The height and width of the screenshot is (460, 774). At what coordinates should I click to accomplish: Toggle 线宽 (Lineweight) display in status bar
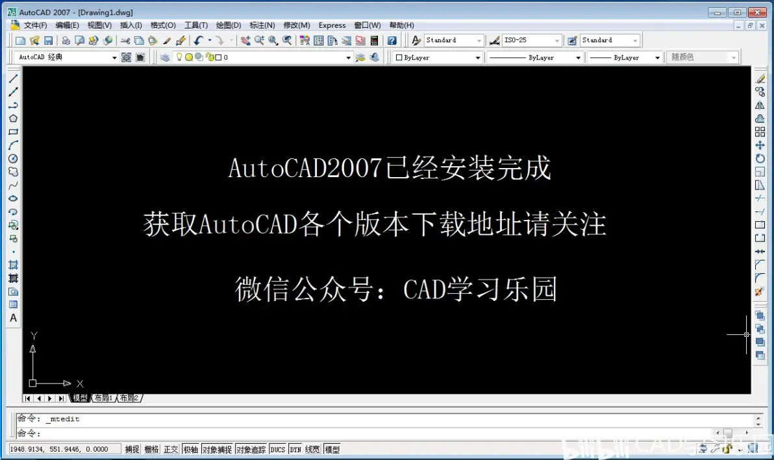click(312, 449)
